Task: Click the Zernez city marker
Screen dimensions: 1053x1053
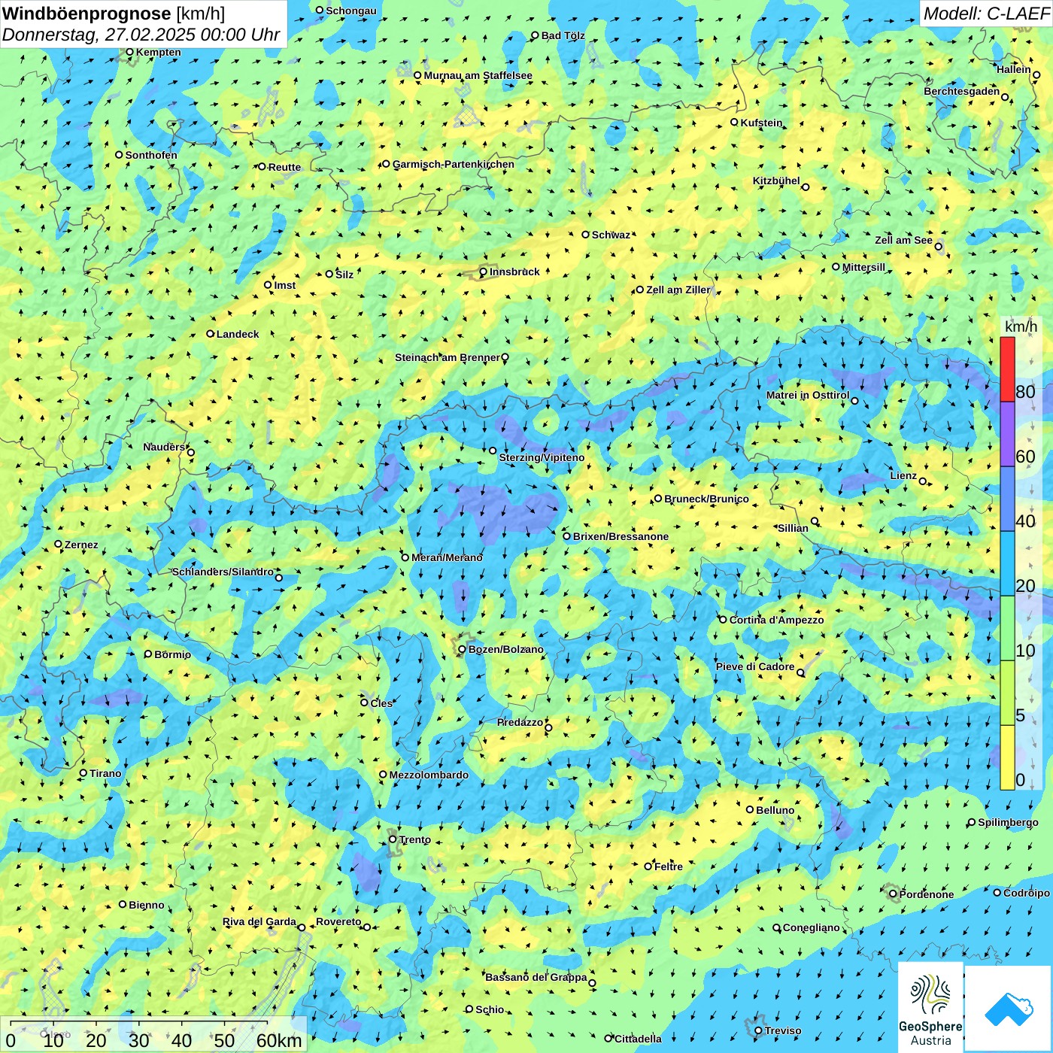Action: (59, 544)
